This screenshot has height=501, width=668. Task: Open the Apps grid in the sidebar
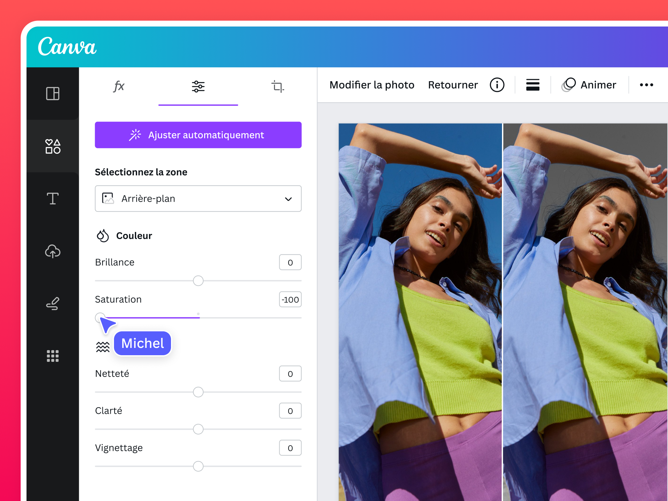pyautogui.click(x=52, y=356)
